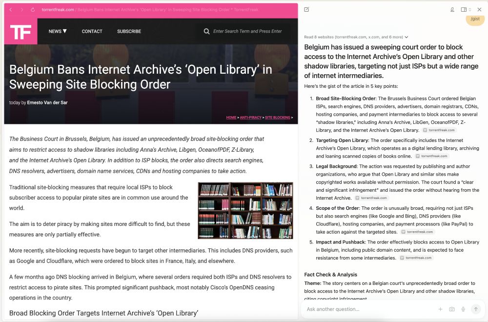Image resolution: width=488 pixels, height=322 pixels.
Task: Click author name Ernesto Van der Sar
Action: (47, 102)
